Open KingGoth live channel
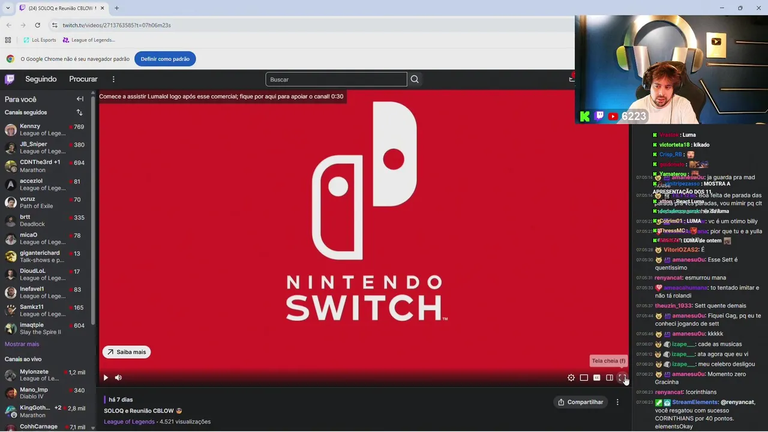This screenshot has height=432, width=768. click(x=46, y=411)
